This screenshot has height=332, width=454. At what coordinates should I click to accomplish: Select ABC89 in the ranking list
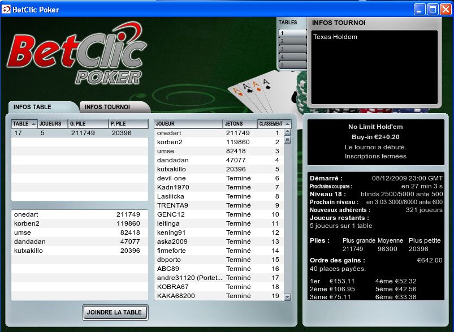(x=219, y=269)
